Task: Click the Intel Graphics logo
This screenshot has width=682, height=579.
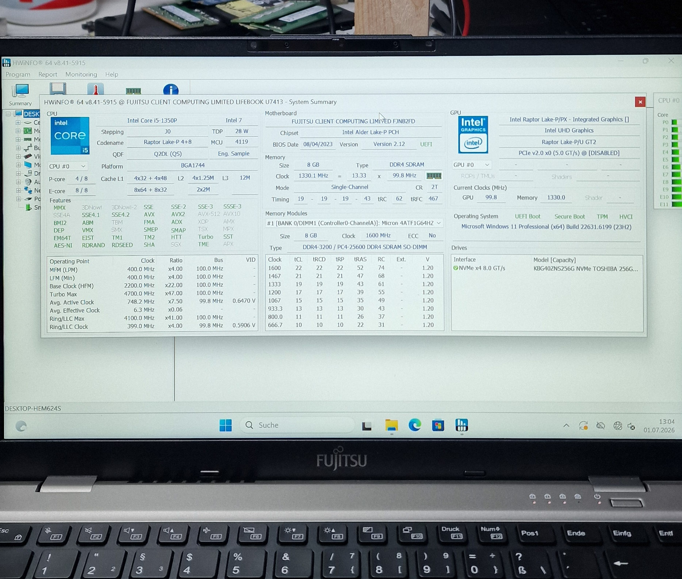Action: (x=473, y=135)
